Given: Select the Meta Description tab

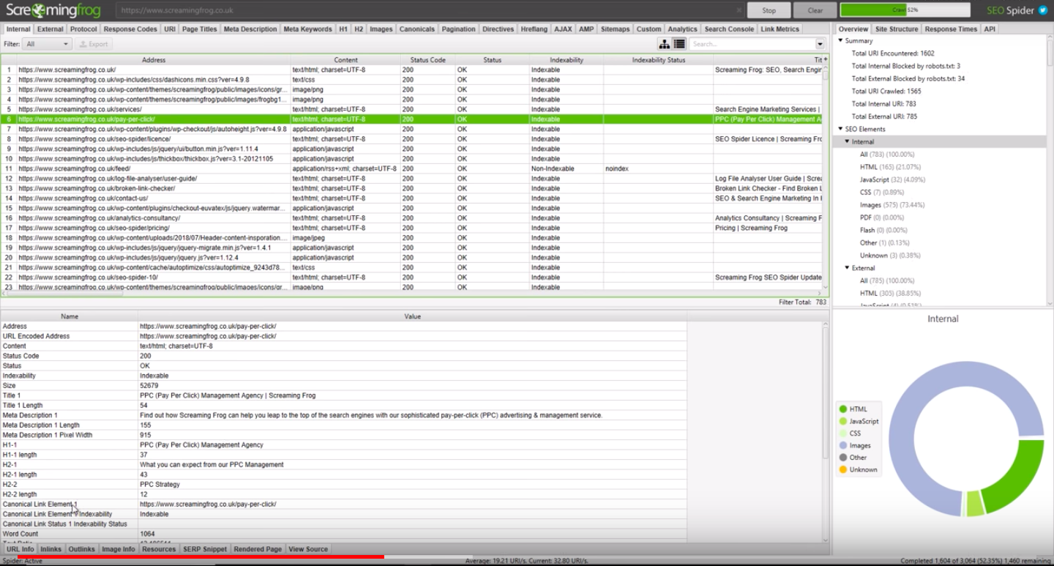Looking at the screenshot, I should click(x=250, y=29).
